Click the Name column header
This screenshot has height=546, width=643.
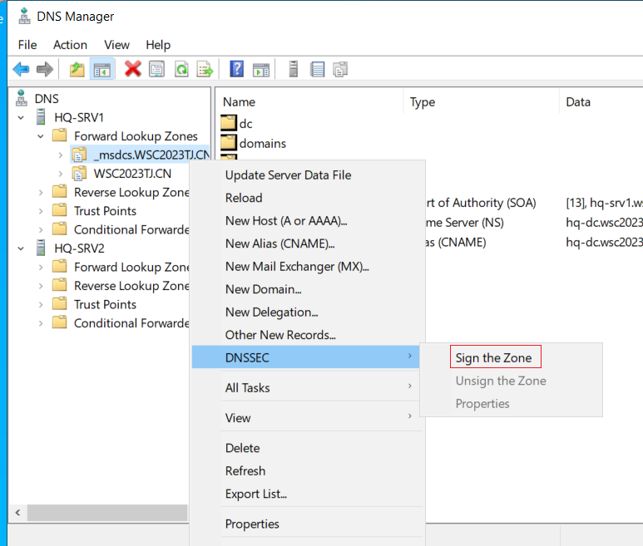pos(239,102)
